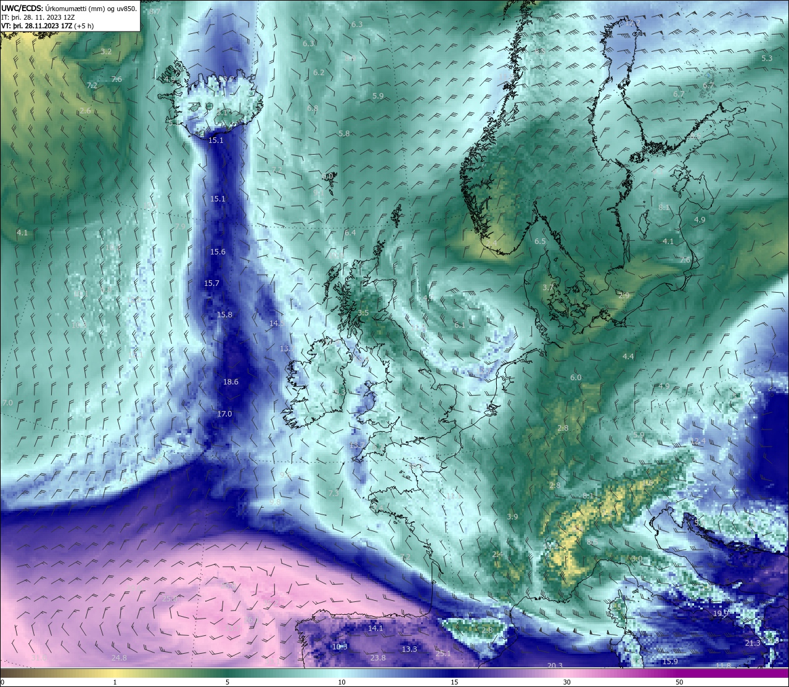789x687 pixels.
Task: Click the color scale label "50"
Action: pos(679,682)
